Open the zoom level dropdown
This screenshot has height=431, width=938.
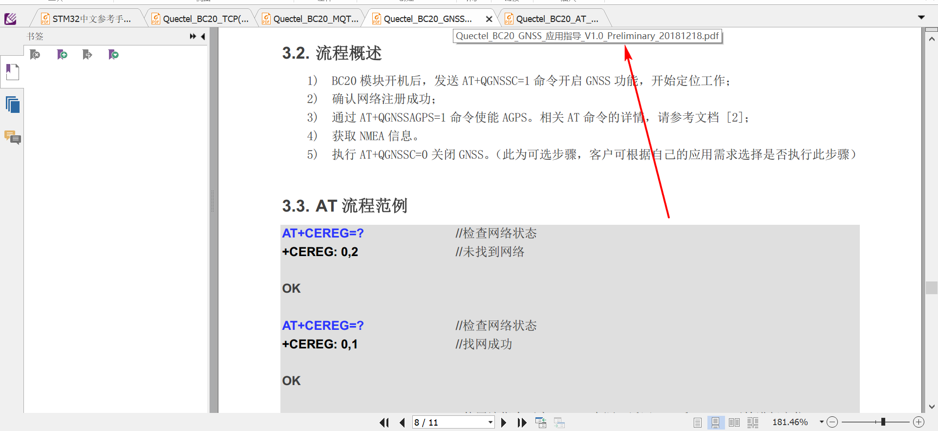(822, 422)
